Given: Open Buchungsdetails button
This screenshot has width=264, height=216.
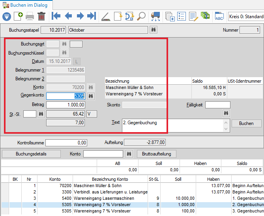Looking at the screenshot, I should click(x=31, y=154).
